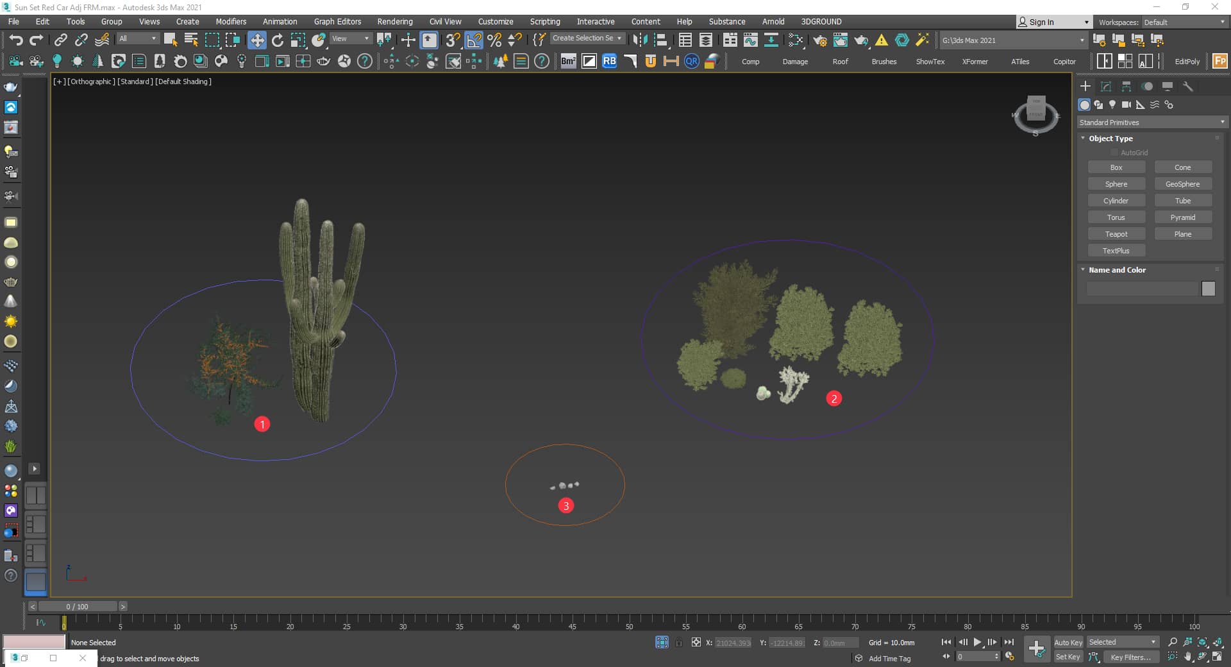Open the Modify panel tab icon

[1106, 87]
